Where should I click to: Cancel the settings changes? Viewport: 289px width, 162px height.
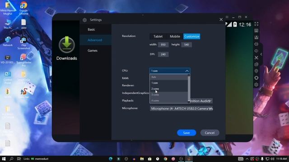(210, 133)
